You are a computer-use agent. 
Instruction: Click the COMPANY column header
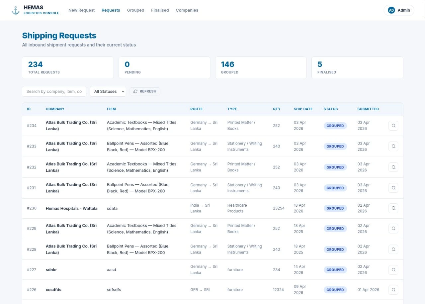[x=55, y=109]
